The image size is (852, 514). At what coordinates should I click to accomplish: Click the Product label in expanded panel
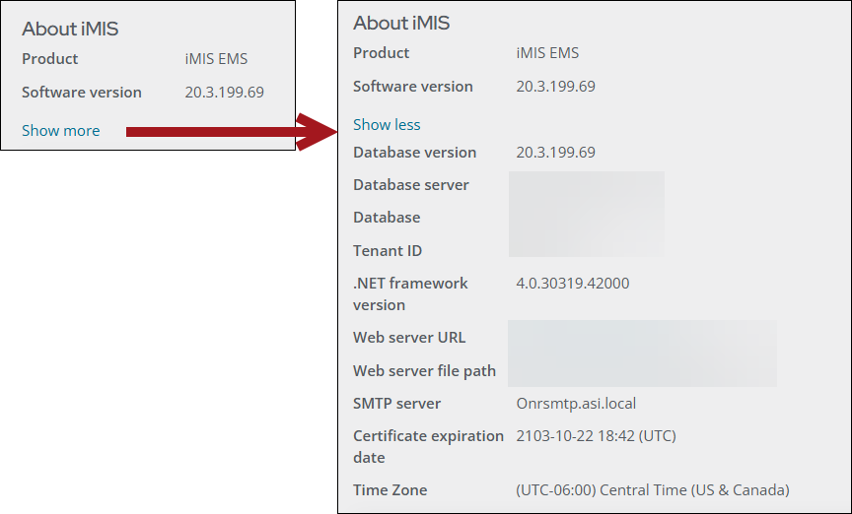pos(382,52)
